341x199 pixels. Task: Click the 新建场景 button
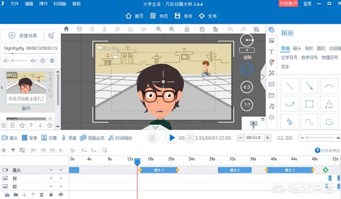tap(23, 36)
